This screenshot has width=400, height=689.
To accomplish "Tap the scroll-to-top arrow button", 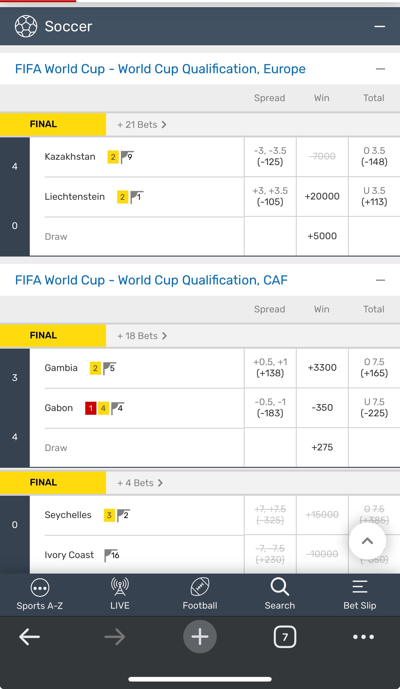I will point(367,541).
